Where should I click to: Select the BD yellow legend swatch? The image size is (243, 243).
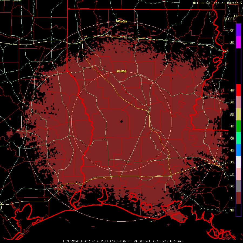238,114
